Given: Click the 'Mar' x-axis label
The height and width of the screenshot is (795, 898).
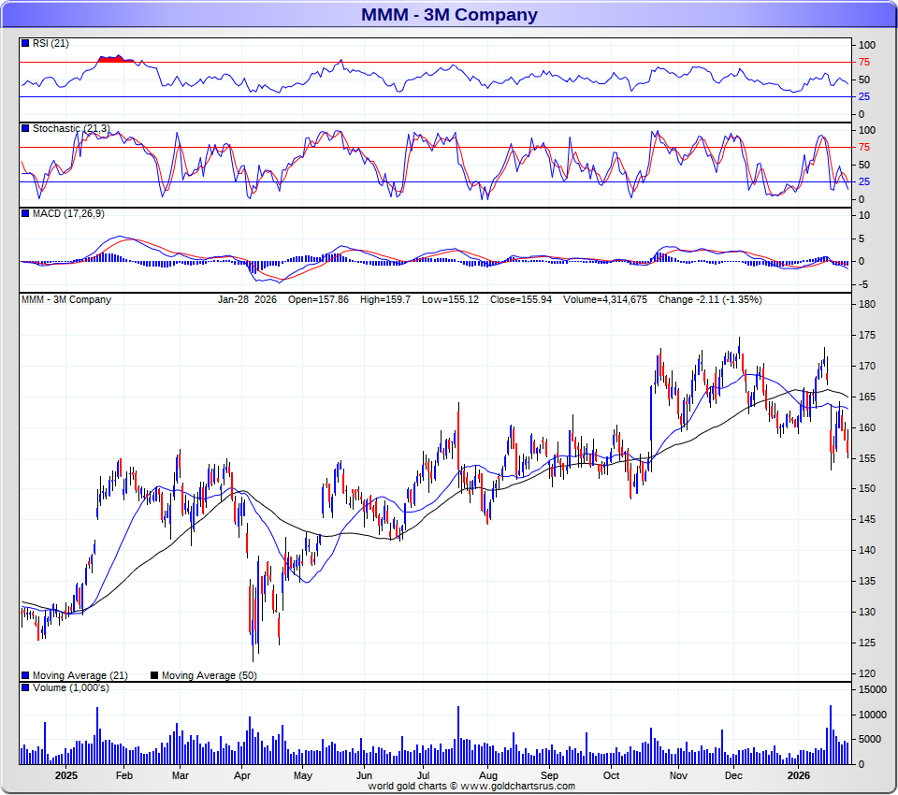Looking at the screenshot, I should [180, 775].
